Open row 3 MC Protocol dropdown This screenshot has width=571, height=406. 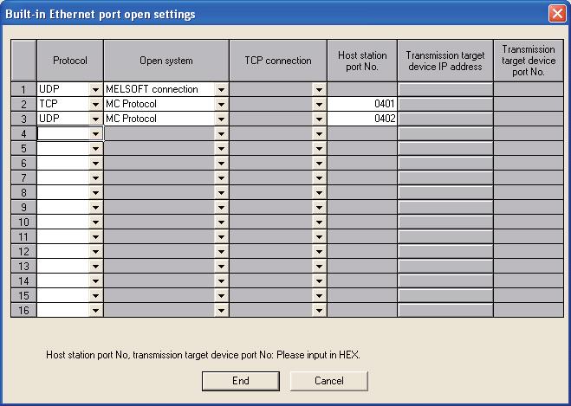point(221,119)
